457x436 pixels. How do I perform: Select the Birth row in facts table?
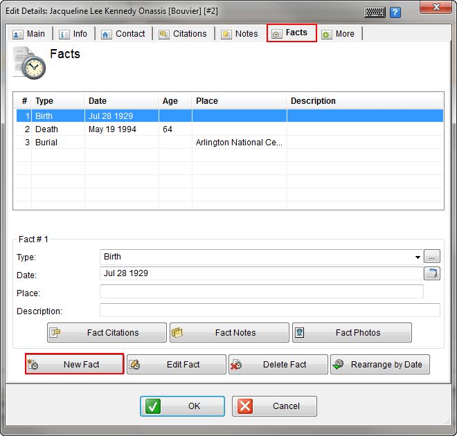[230, 116]
